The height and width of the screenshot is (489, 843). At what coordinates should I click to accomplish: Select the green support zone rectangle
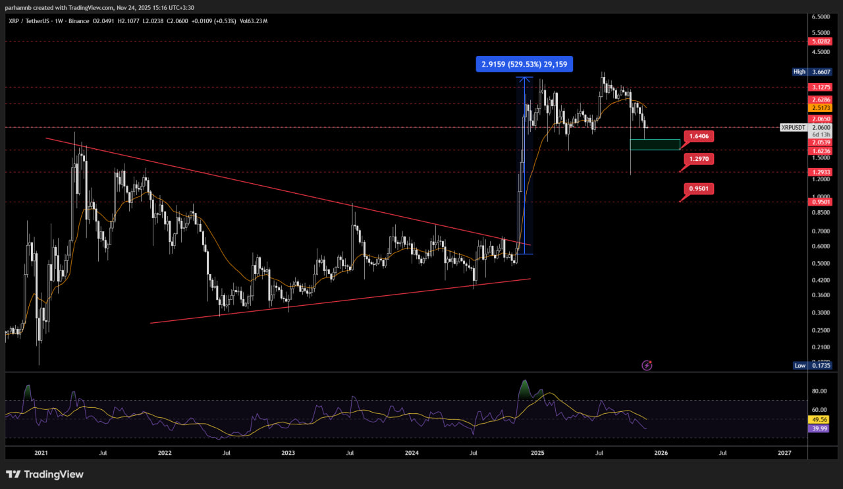pyautogui.click(x=655, y=144)
